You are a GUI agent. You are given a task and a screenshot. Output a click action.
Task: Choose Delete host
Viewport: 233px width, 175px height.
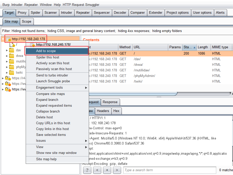point(57,117)
